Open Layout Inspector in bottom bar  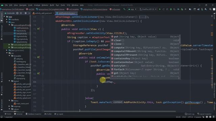point(204,114)
